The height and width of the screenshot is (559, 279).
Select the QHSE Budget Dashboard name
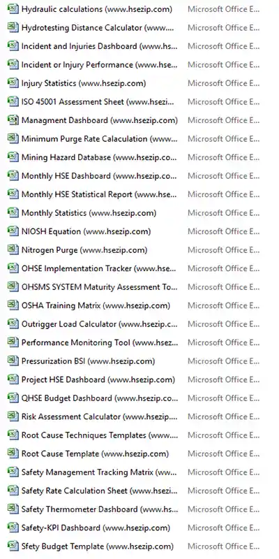pos(100,398)
